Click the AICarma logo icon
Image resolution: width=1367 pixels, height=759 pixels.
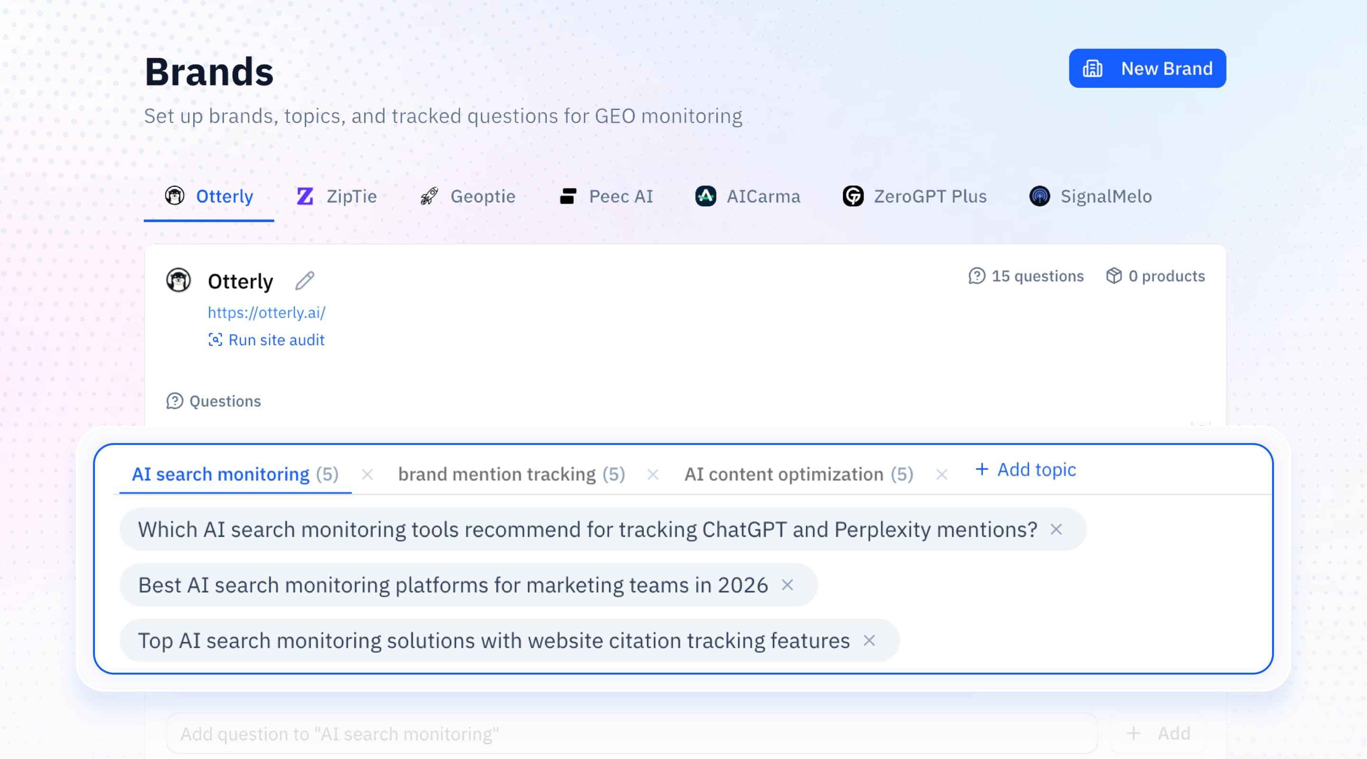705,196
